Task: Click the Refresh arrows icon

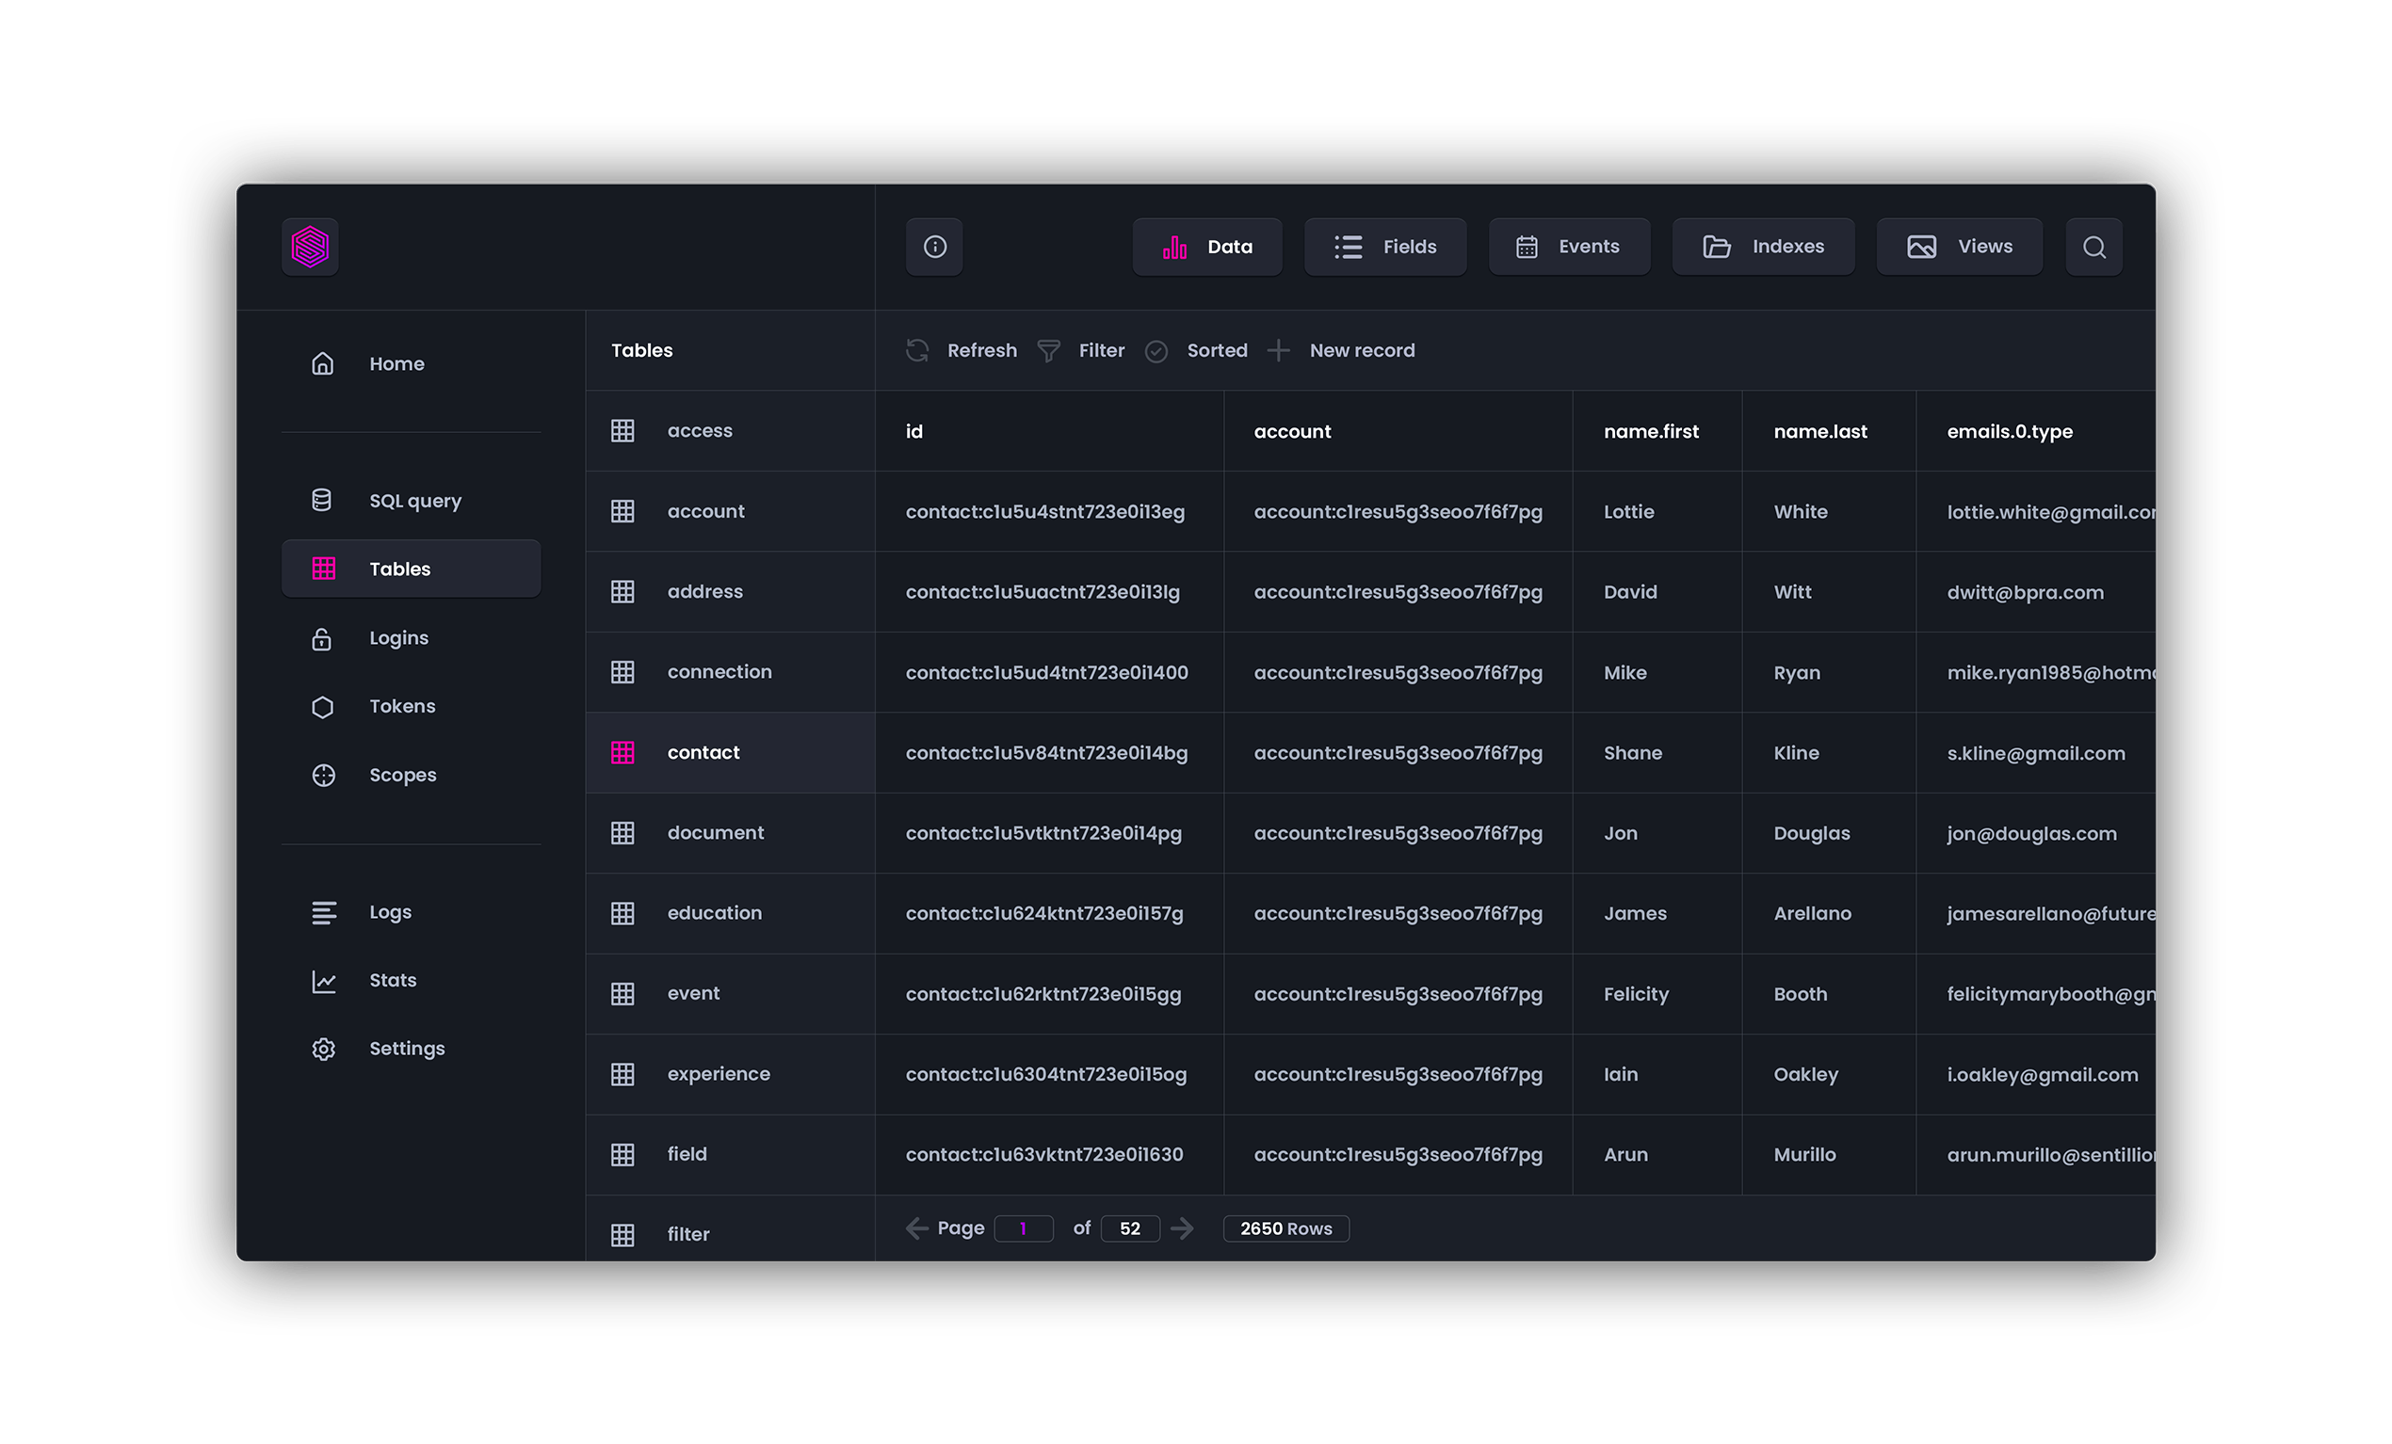Action: (917, 350)
